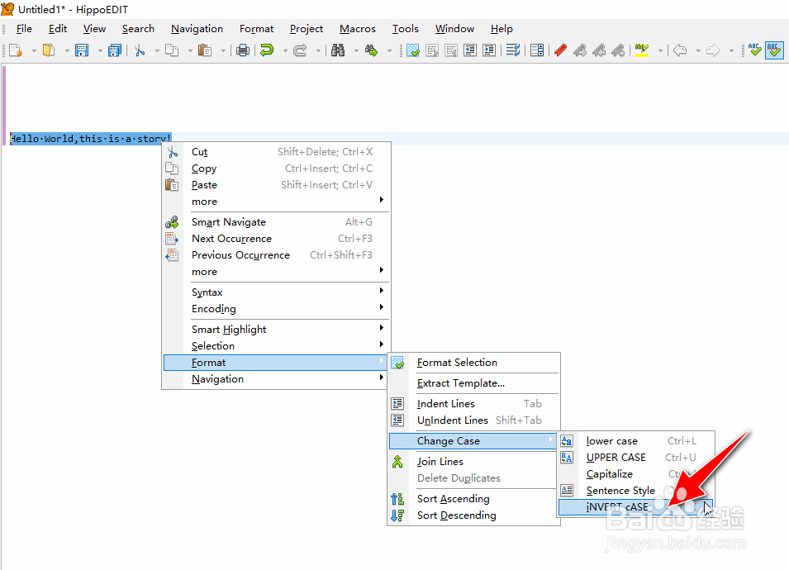Click the toolbar Indent Lines icon
The width and height of the screenshot is (789, 570).
click(489, 50)
